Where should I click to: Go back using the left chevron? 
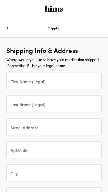click(x=7, y=28)
